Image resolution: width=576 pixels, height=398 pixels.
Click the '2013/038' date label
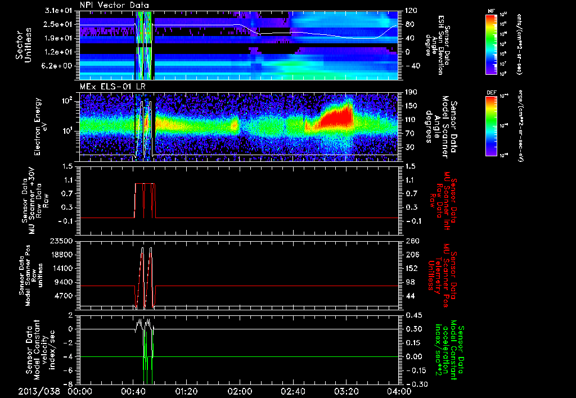(x=39, y=391)
